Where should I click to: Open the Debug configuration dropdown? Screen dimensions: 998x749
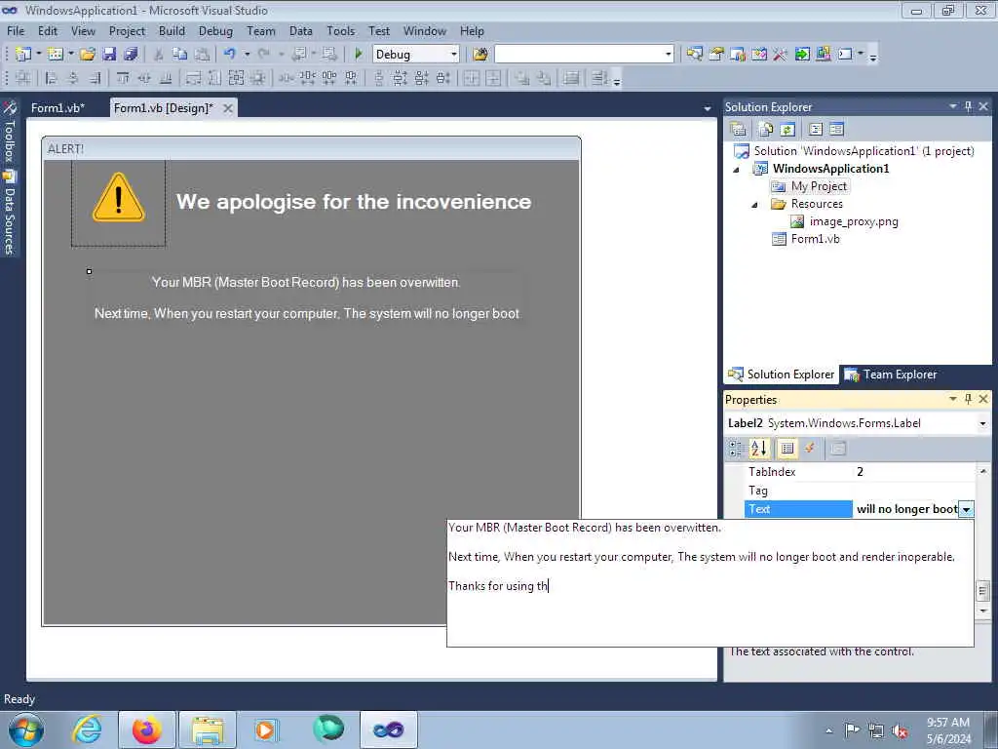[x=454, y=55]
